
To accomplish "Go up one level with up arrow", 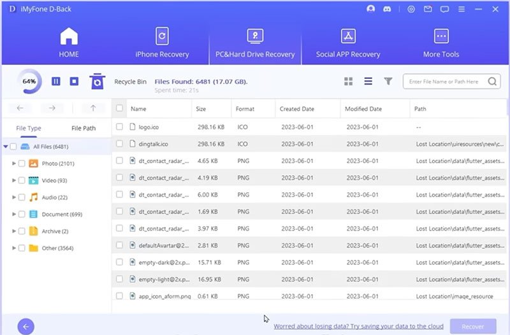I will click(93, 108).
